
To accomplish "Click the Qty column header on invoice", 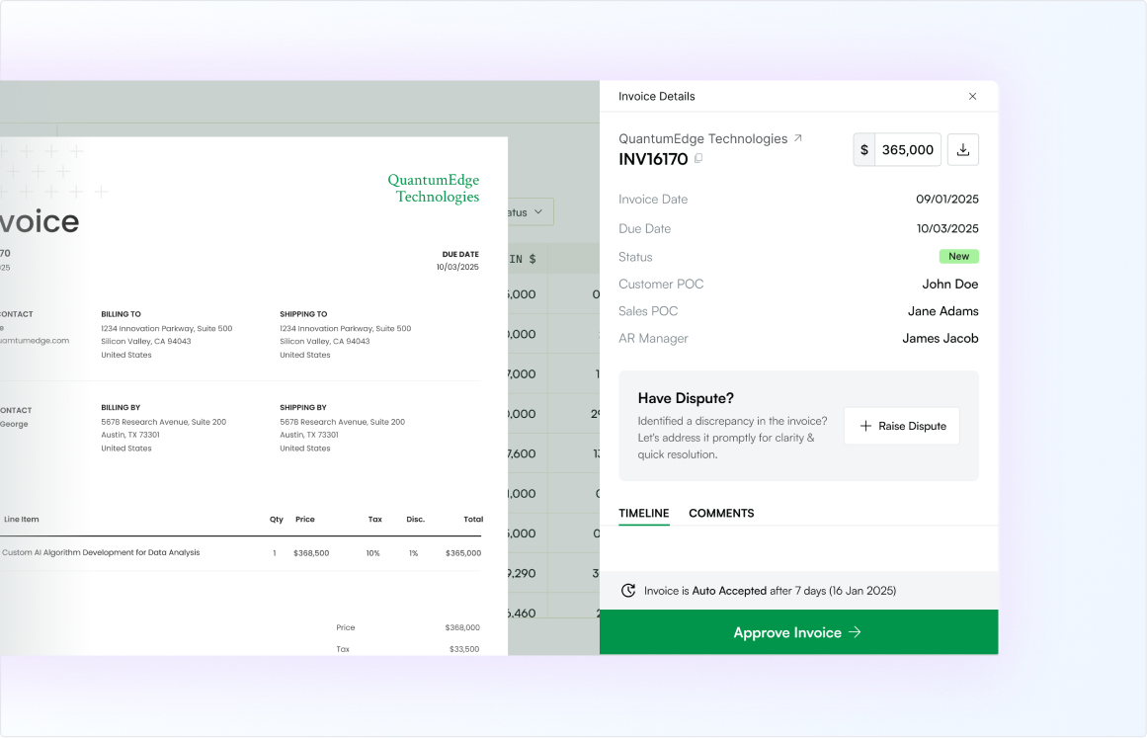I will click(277, 520).
